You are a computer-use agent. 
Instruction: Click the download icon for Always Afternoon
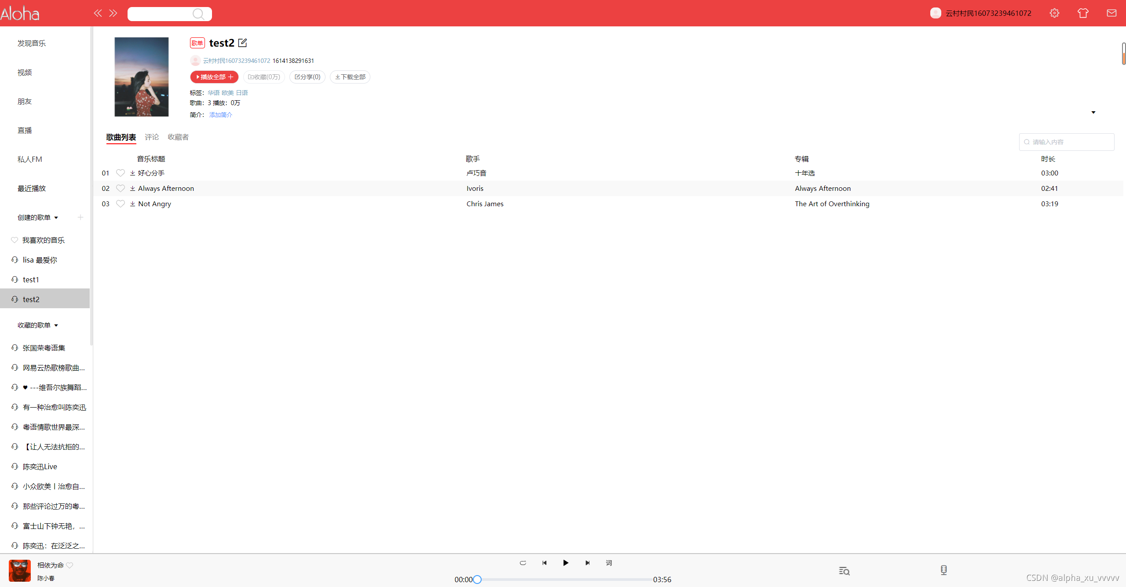[132, 189]
